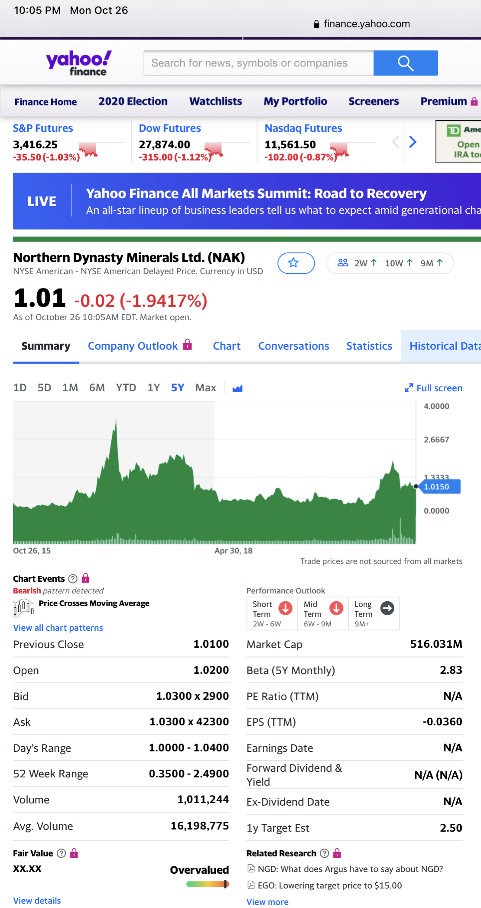
Task: Click the Fair Value overvalued gauge
Action: (207, 884)
